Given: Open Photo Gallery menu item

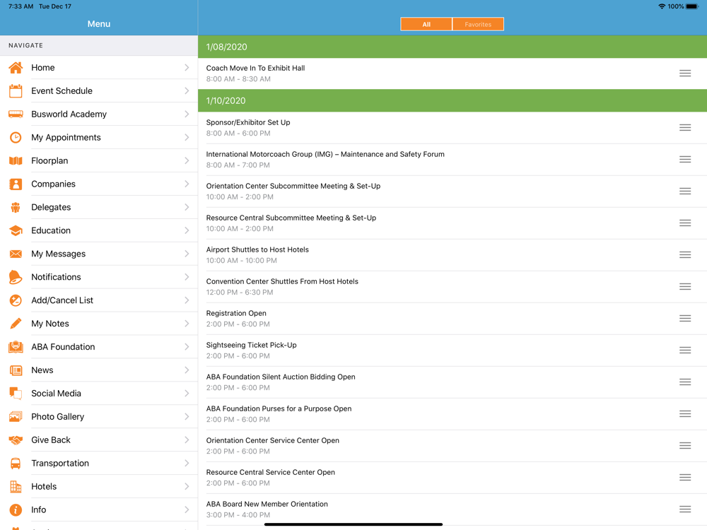Looking at the screenshot, I should (x=99, y=417).
